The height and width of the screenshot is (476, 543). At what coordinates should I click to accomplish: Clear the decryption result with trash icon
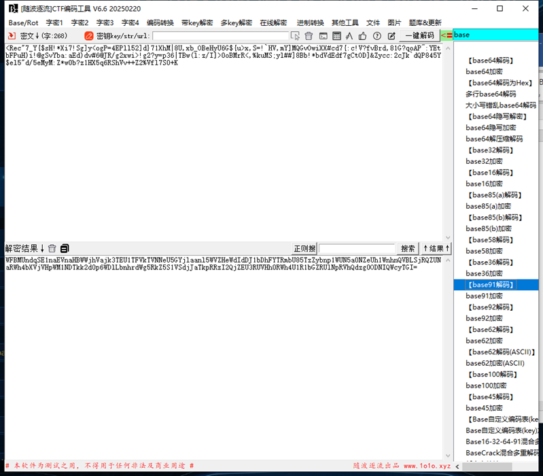[x=52, y=248]
